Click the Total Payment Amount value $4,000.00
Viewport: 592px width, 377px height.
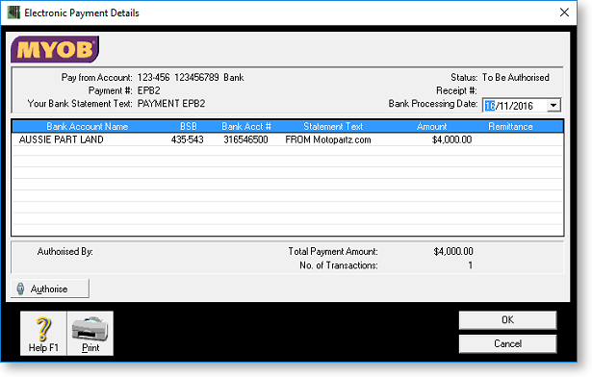coord(453,251)
